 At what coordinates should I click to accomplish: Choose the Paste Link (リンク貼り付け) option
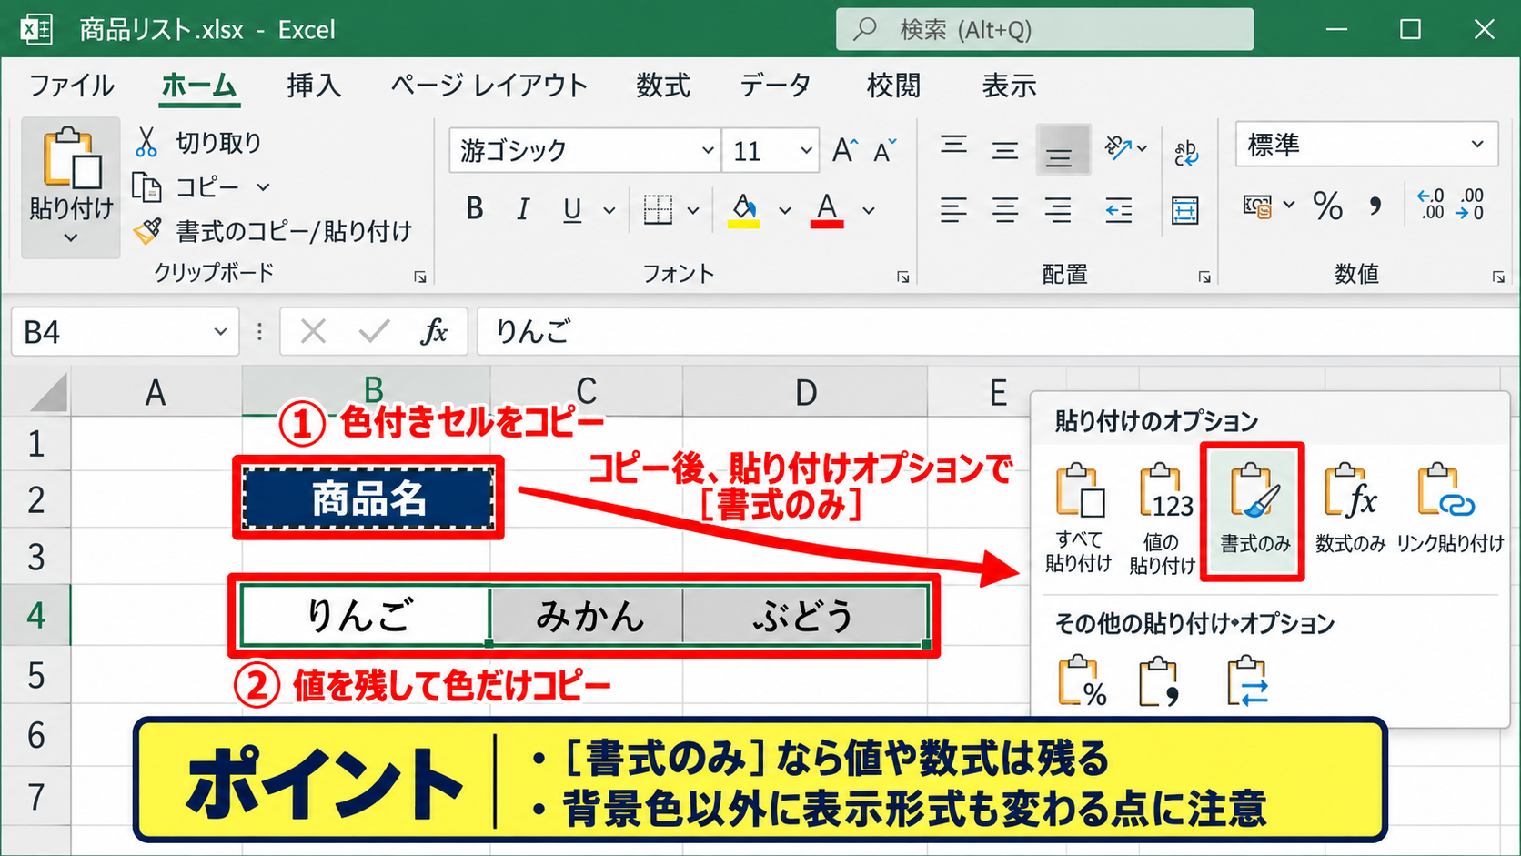[1450, 509]
